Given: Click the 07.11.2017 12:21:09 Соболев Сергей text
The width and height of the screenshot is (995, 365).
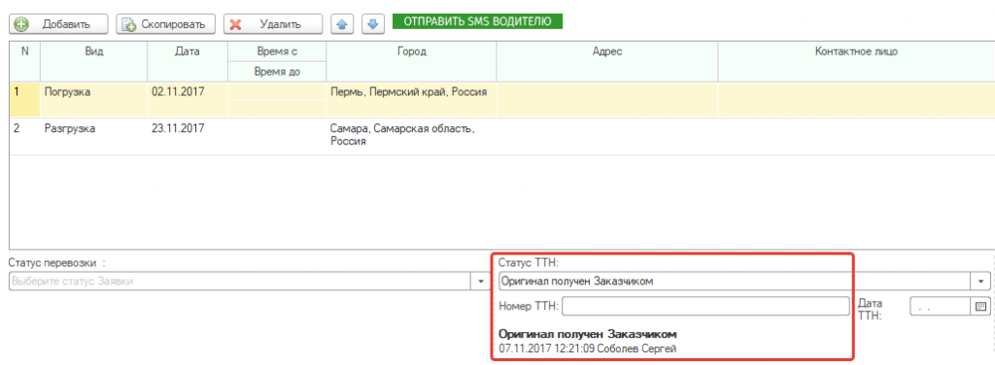Looking at the screenshot, I should [x=588, y=348].
